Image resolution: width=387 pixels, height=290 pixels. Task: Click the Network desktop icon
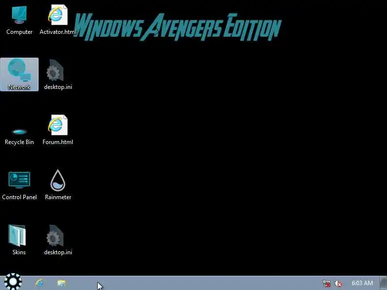click(x=19, y=74)
